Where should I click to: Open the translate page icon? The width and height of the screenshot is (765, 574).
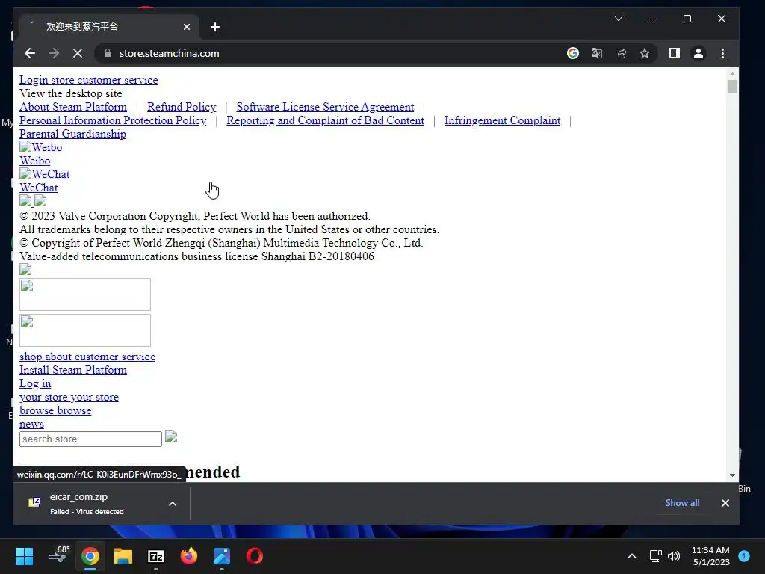[597, 53]
